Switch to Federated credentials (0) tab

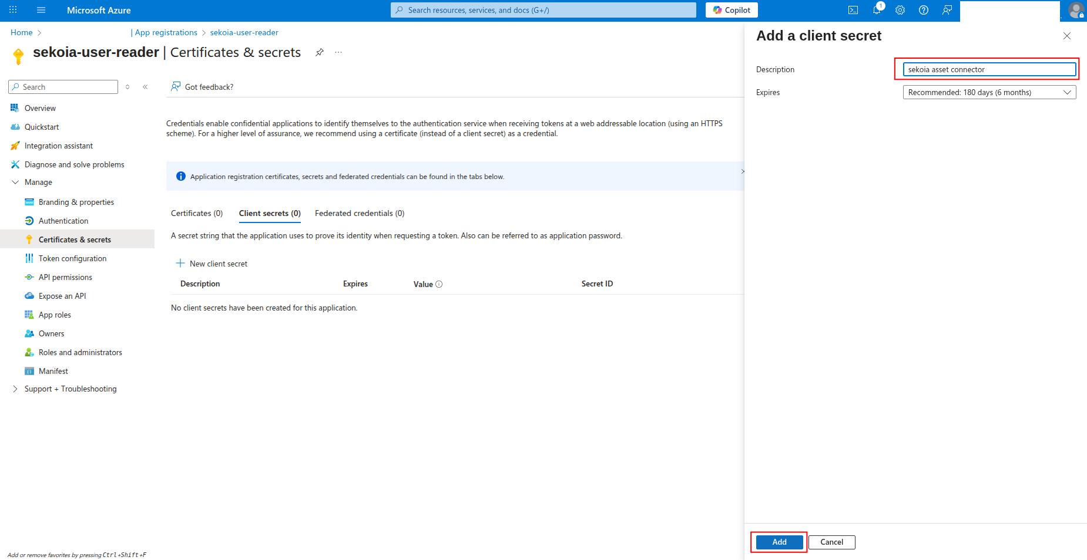360,213
